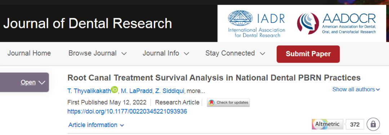Expand the Stay Connected dropdown
The image size is (389, 135).
235,53
